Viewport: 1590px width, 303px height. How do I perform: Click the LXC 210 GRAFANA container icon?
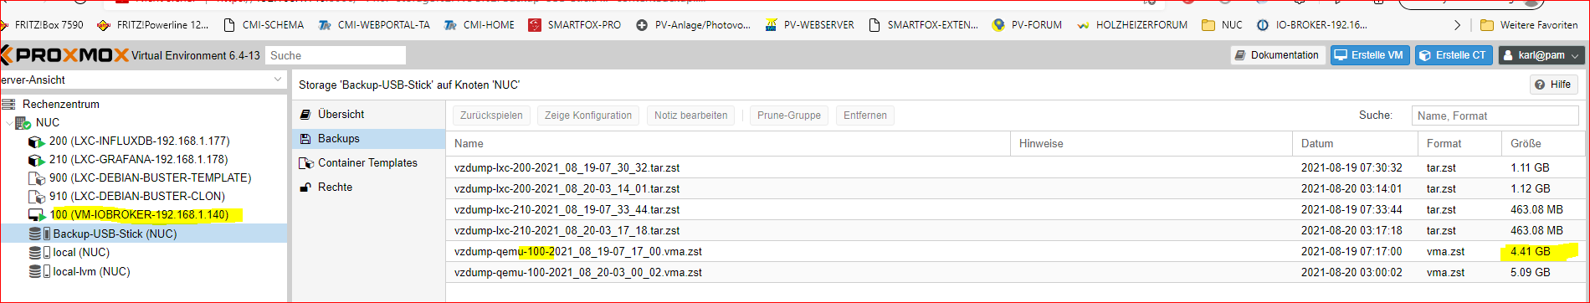[36, 160]
